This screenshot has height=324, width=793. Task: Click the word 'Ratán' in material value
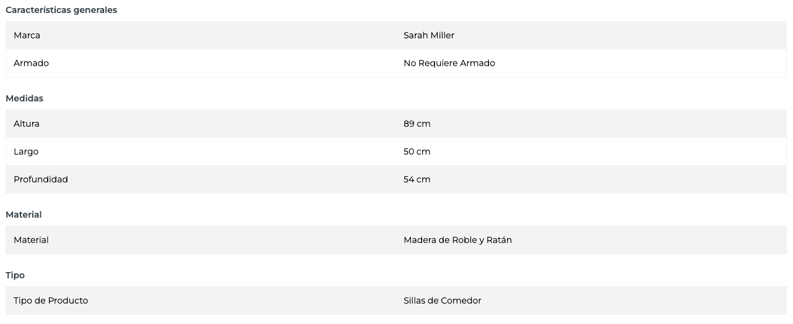pyautogui.click(x=499, y=240)
